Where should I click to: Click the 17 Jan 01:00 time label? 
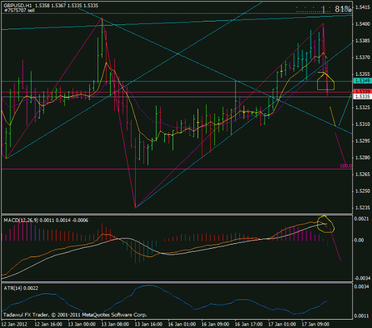(x=282, y=324)
